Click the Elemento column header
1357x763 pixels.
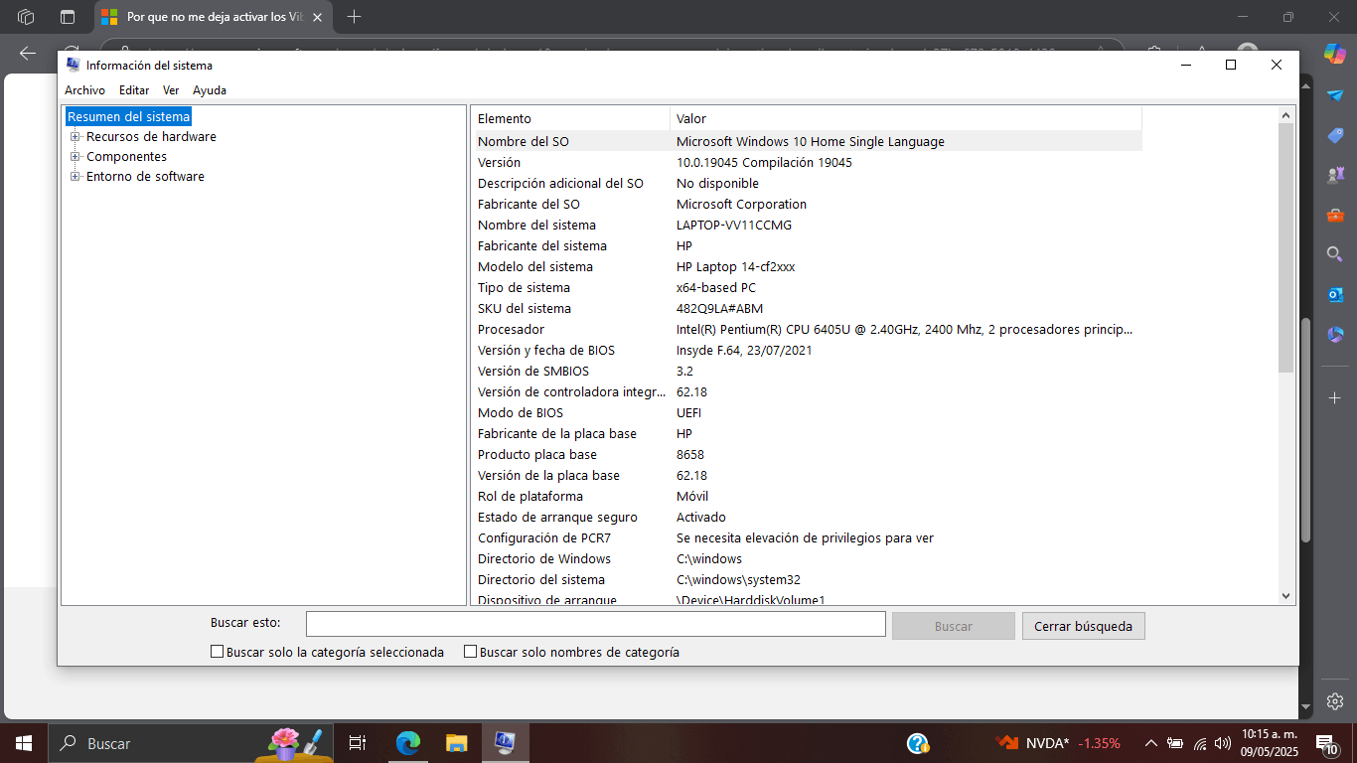tap(572, 118)
